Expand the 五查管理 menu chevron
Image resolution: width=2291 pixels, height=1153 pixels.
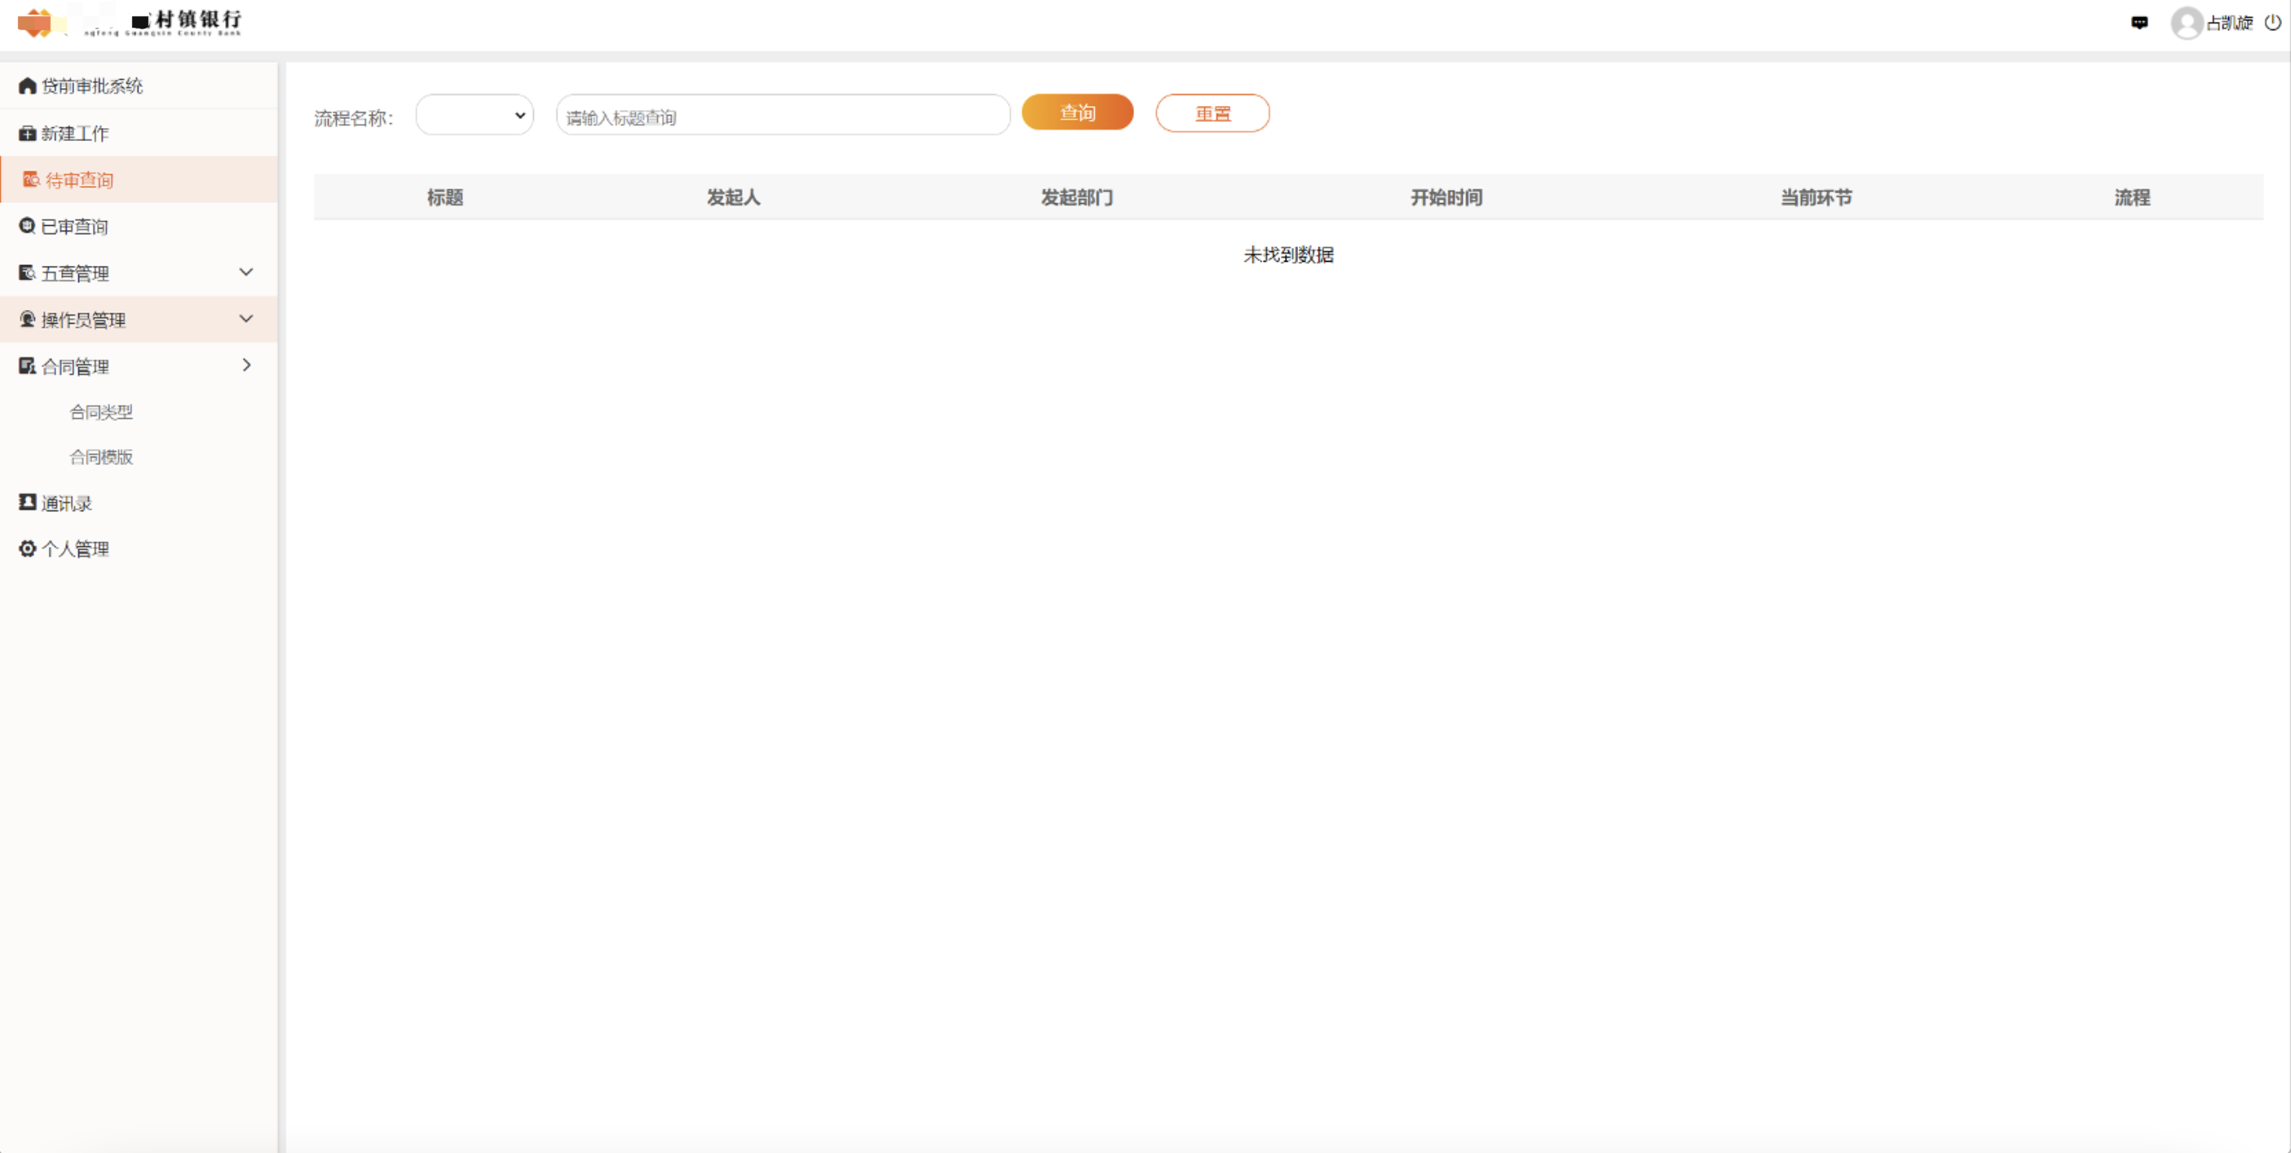(246, 272)
